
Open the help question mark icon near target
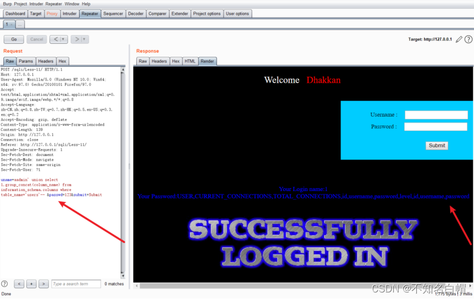[x=469, y=39]
